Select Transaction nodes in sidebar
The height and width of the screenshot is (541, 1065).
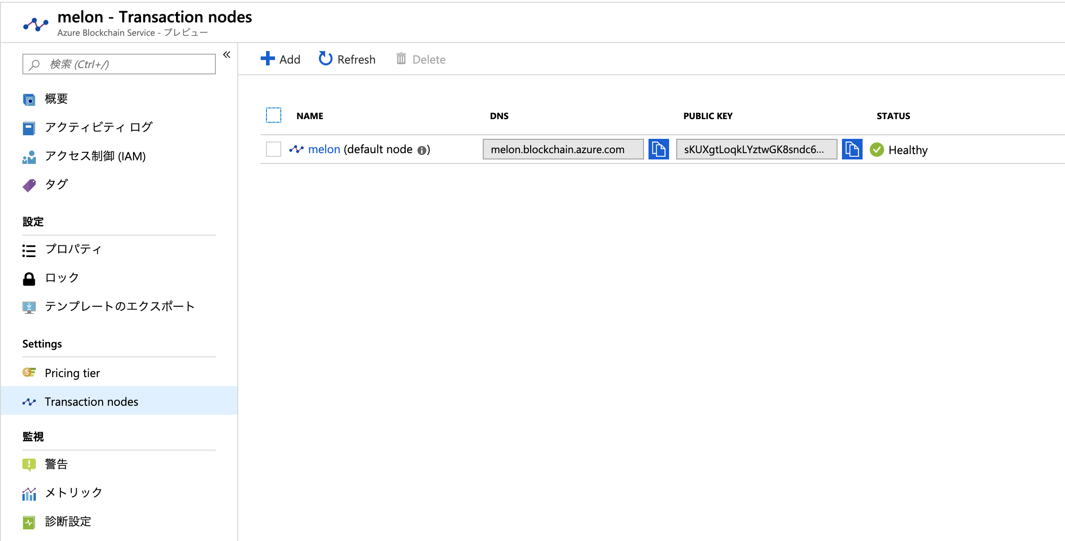119,401
